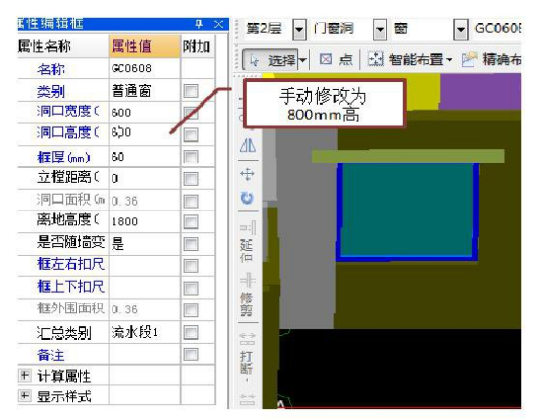The height and width of the screenshot is (420, 542).
Task: Click the 洞口高度 value field
Action: [145, 133]
